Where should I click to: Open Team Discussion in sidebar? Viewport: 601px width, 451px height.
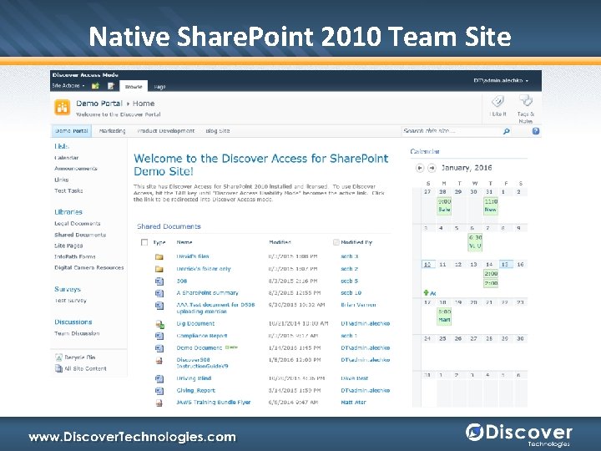(x=77, y=333)
